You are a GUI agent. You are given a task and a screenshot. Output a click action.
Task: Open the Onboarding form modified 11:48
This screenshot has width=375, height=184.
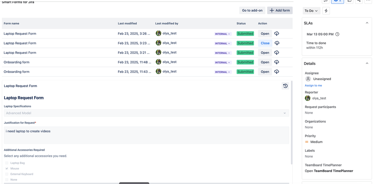(265, 62)
